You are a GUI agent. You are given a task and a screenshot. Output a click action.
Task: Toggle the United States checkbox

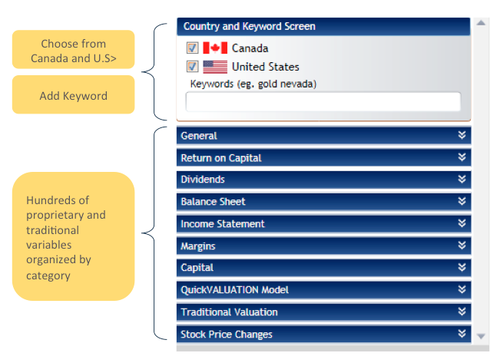click(192, 67)
